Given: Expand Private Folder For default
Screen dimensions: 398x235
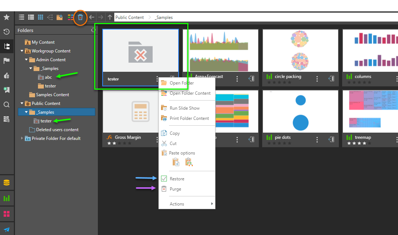Looking at the screenshot, I should (22, 138).
